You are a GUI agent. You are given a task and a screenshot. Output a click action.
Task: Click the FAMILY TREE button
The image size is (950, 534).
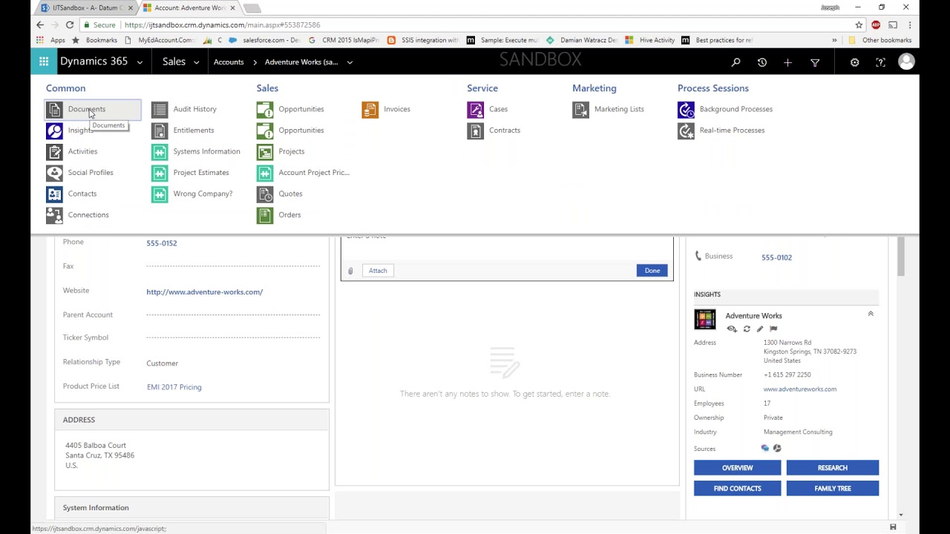click(832, 489)
